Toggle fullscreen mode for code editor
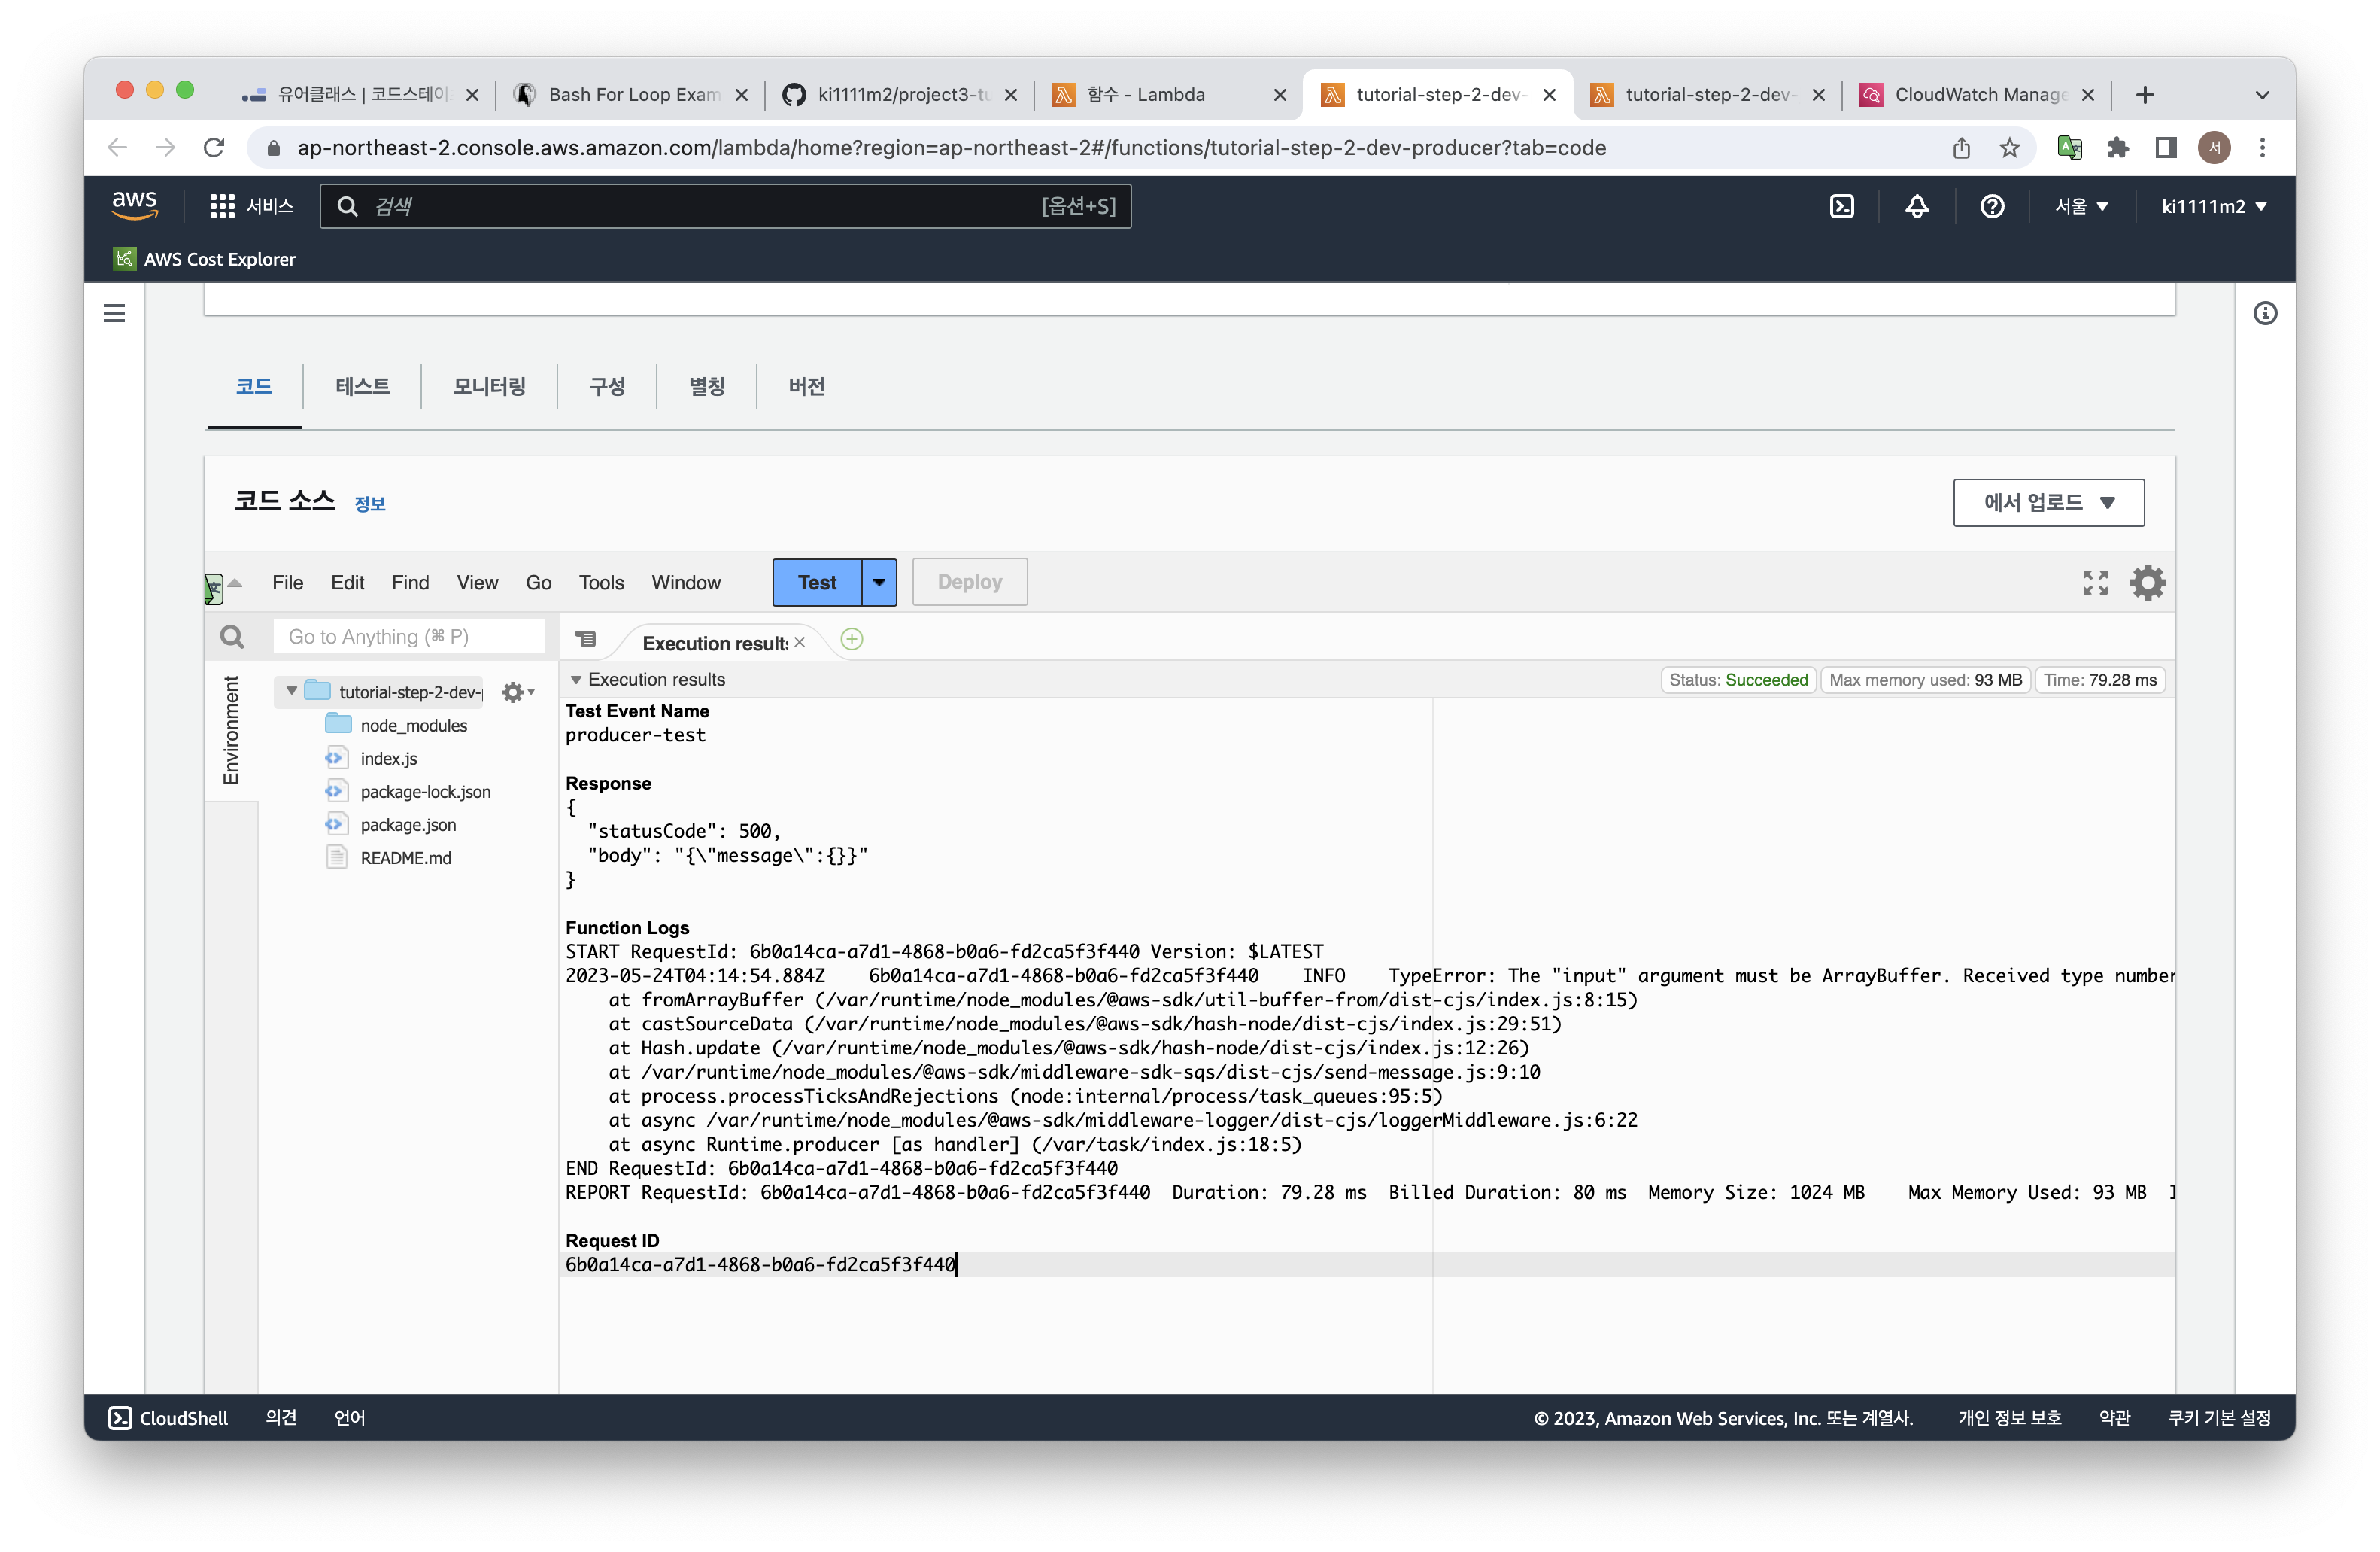Screen dimensions: 2380x1552 tap(2095, 583)
